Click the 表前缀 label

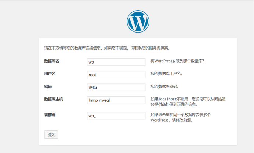(50, 115)
